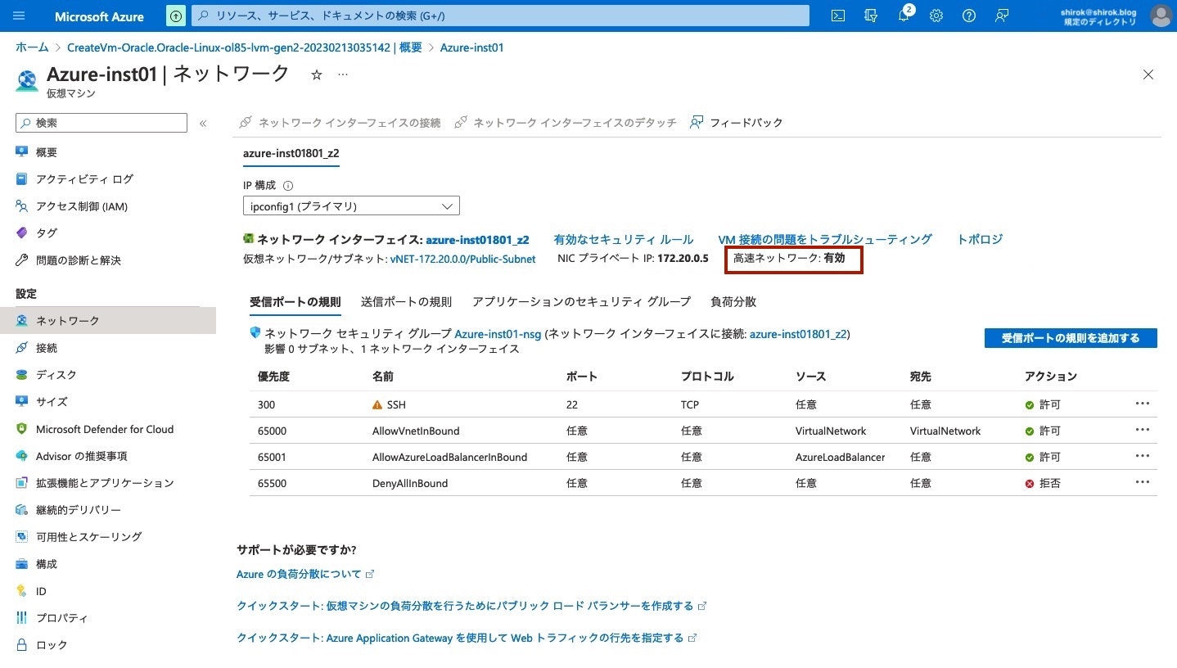1177x668 pixels.
Task: Open Cloud Shell from the top bar
Action: point(837,16)
